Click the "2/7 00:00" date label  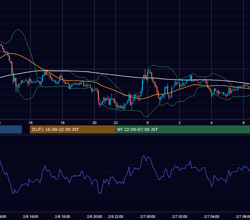pos(148,216)
